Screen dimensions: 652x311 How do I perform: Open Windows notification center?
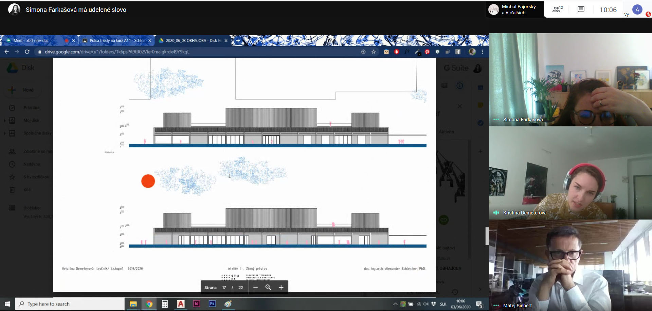[479, 304]
